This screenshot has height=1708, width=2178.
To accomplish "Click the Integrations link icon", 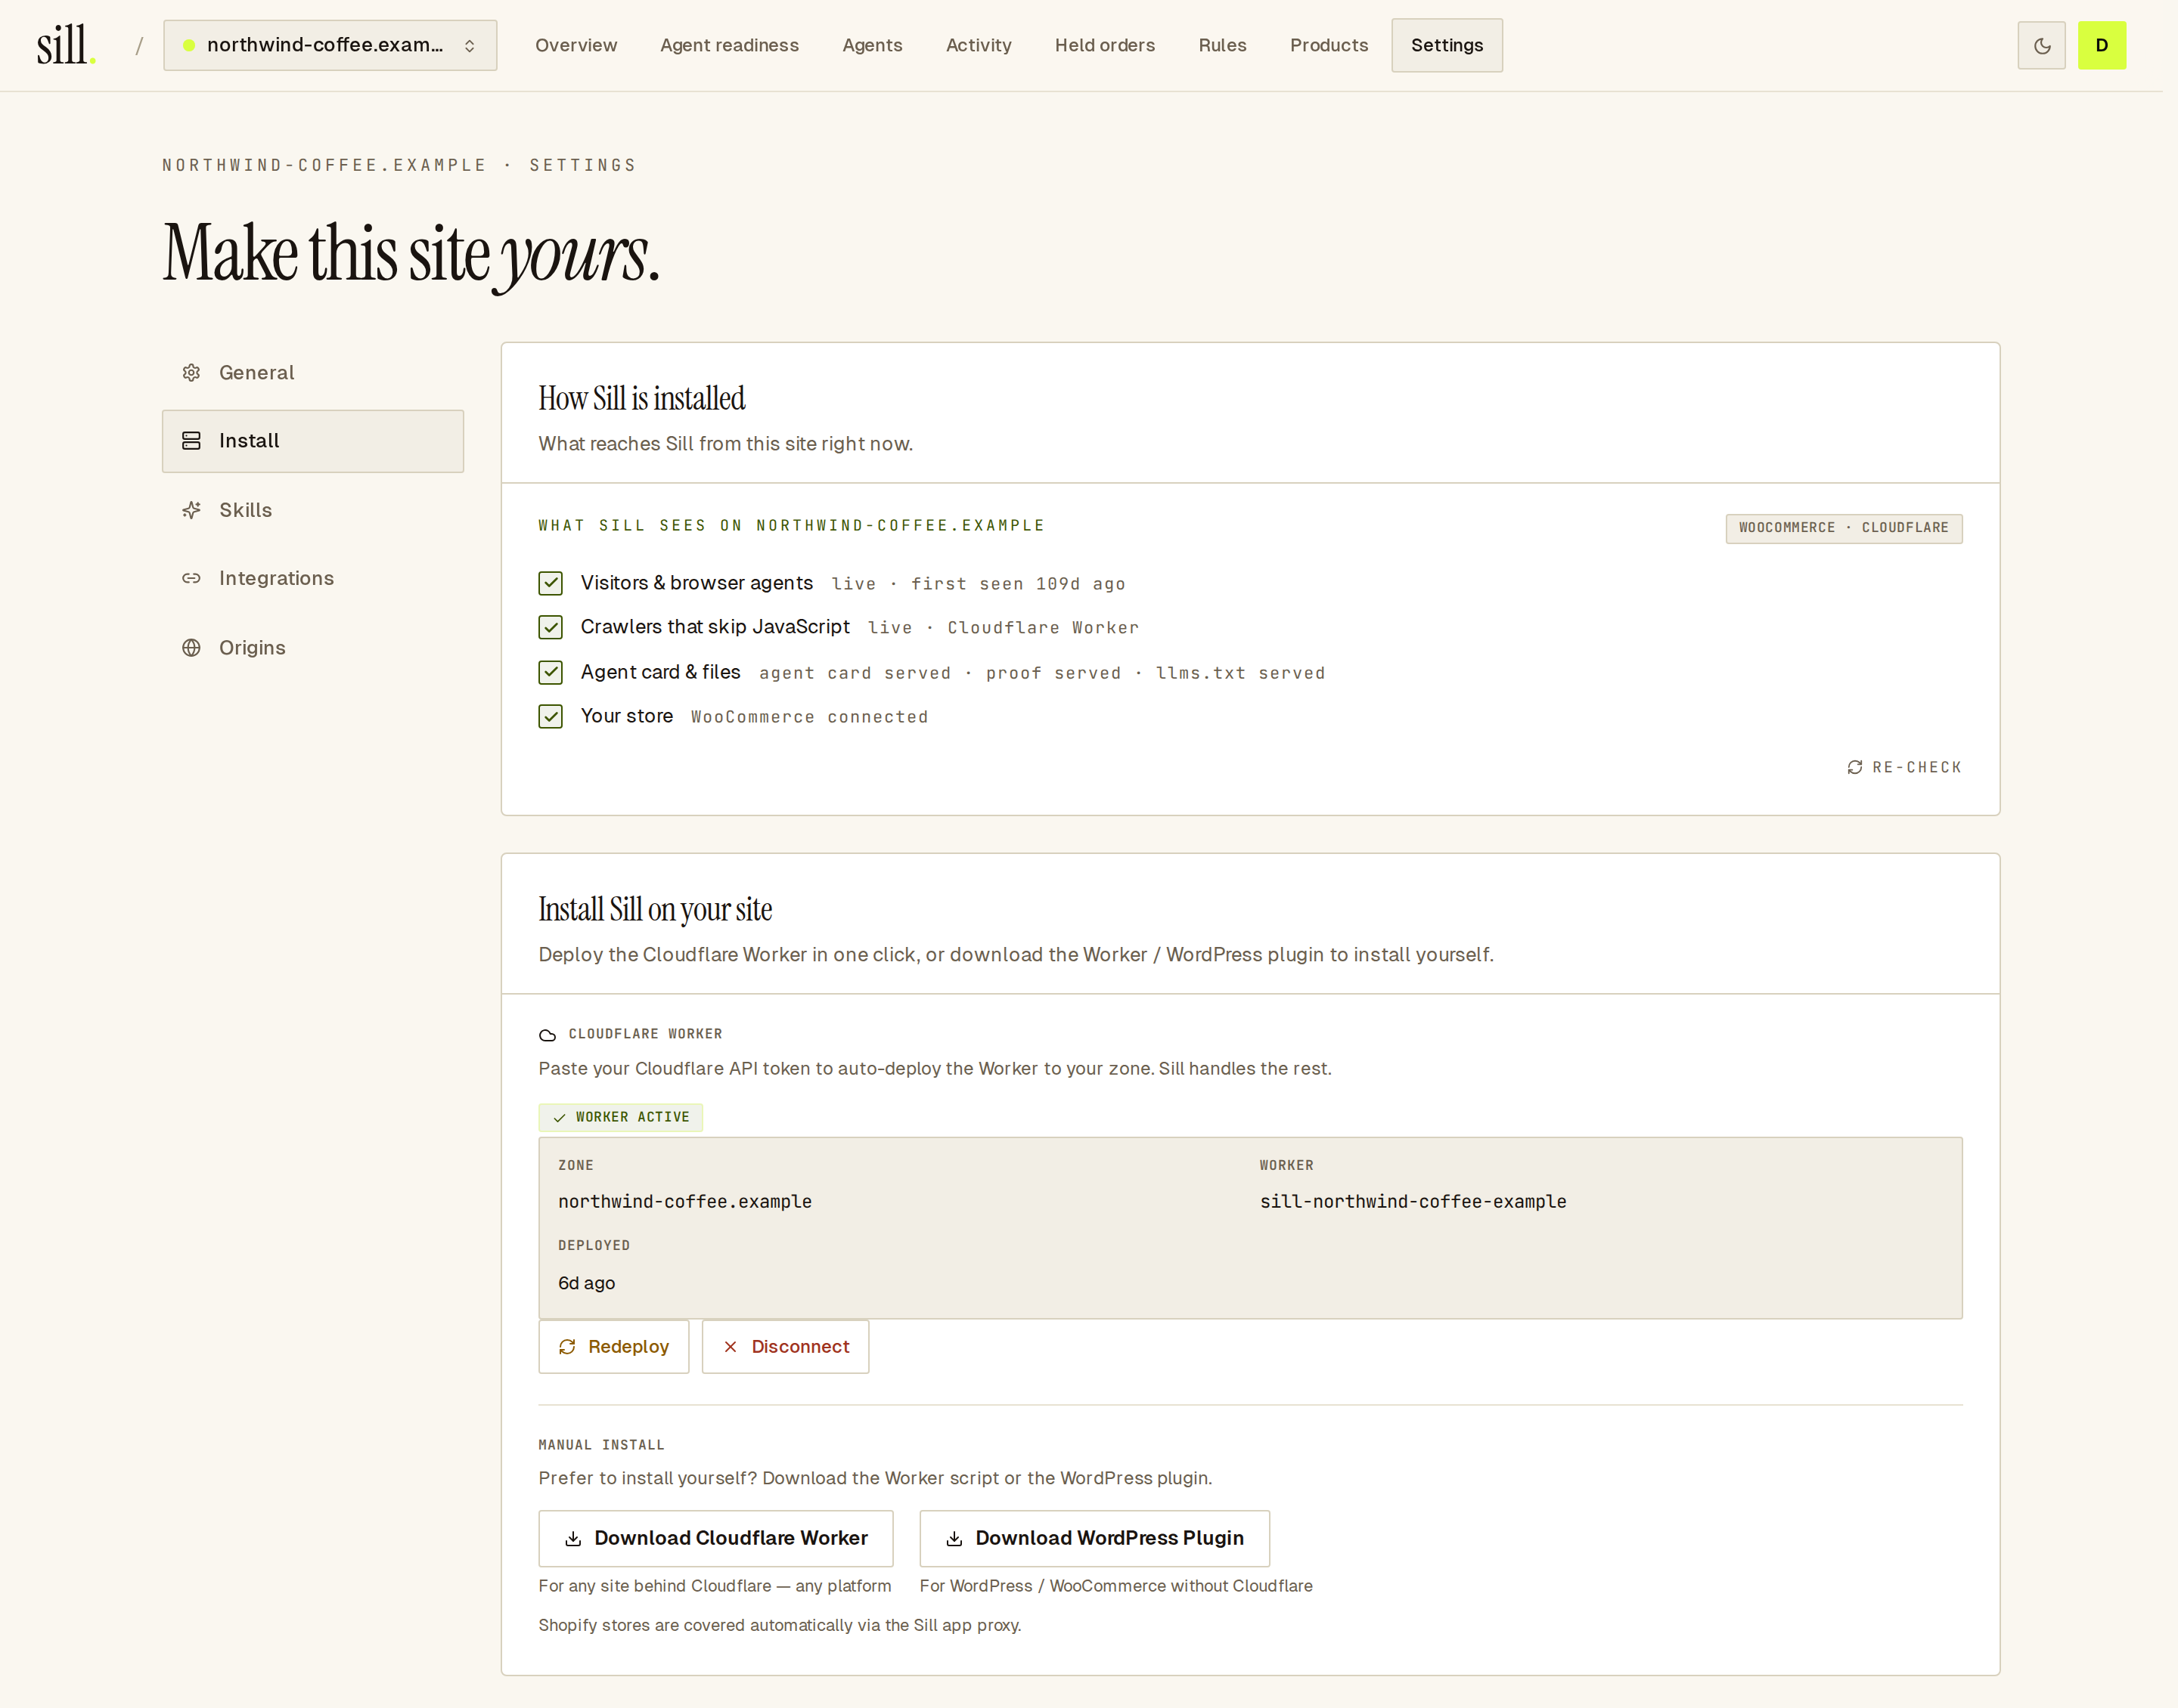I will pos(191,578).
